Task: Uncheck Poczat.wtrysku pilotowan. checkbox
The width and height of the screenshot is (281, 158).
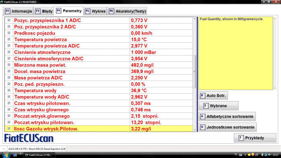Action: 9,122
